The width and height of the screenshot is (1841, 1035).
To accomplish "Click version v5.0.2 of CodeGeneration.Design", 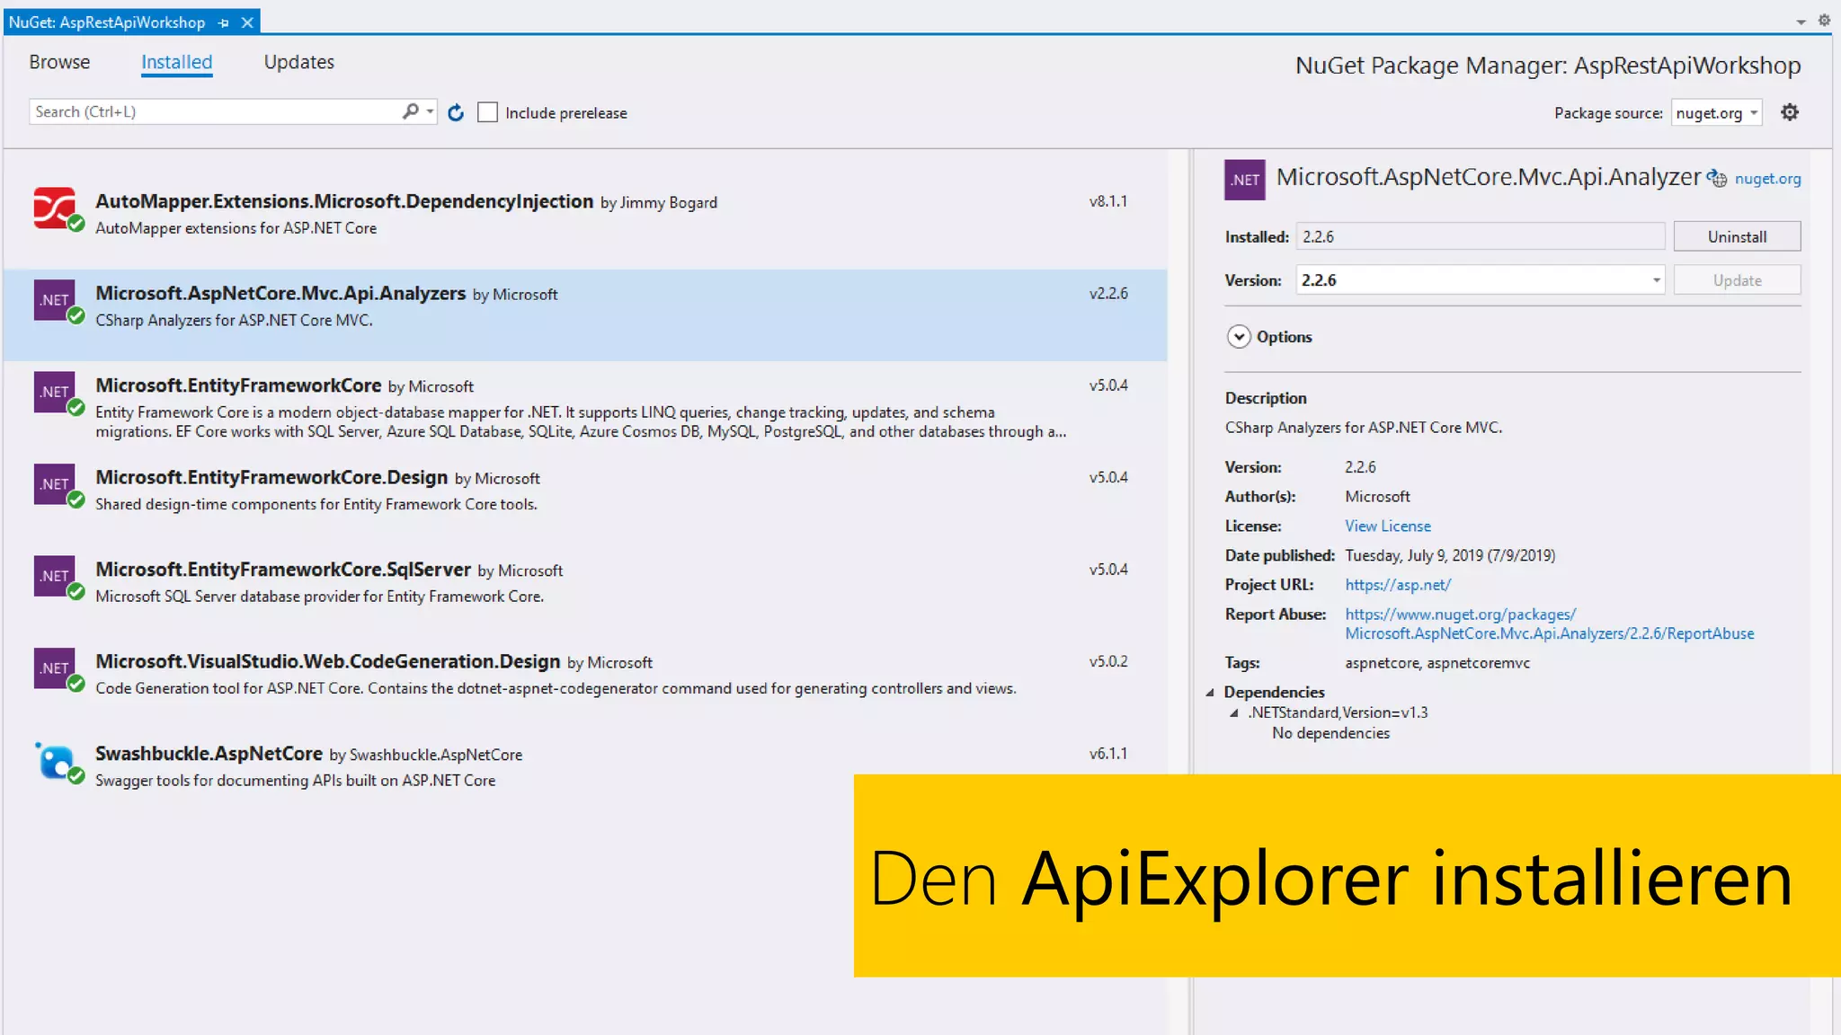I will click(x=1107, y=661).
